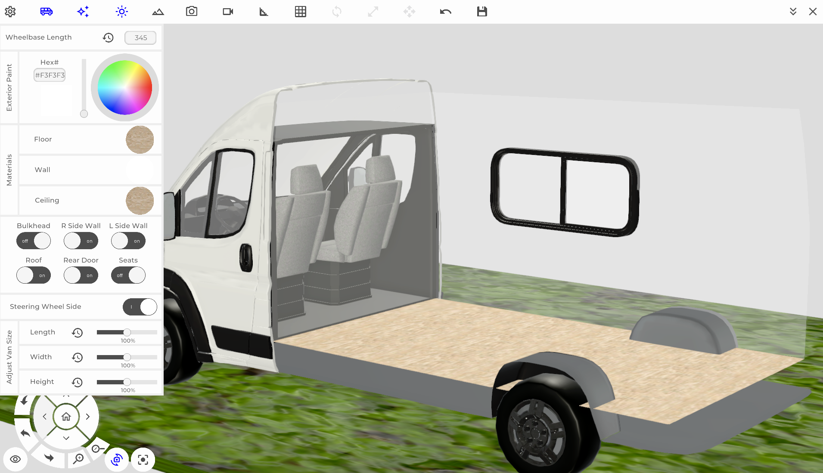Toggle the L Side Wall switch
The height and width of the screenshot is (473, 823).
128,241
